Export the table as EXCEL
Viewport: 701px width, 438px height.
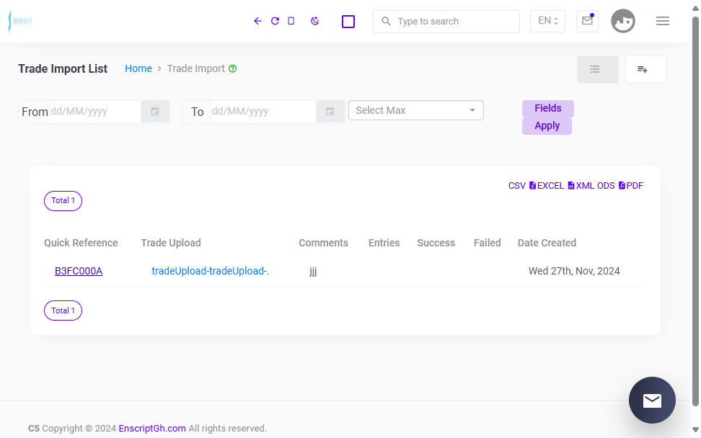(x=547, y=186)
